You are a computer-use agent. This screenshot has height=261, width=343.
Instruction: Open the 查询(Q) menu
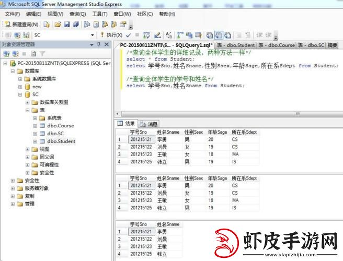click(x=78, y=14)
